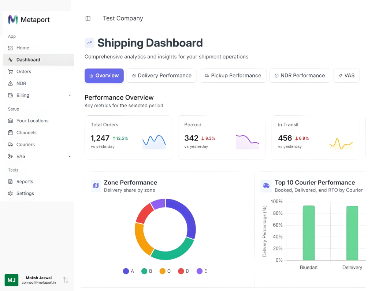Click the Couriers icon in the sidebar
This screenshot has height=291, width=375.
(11, 144)
